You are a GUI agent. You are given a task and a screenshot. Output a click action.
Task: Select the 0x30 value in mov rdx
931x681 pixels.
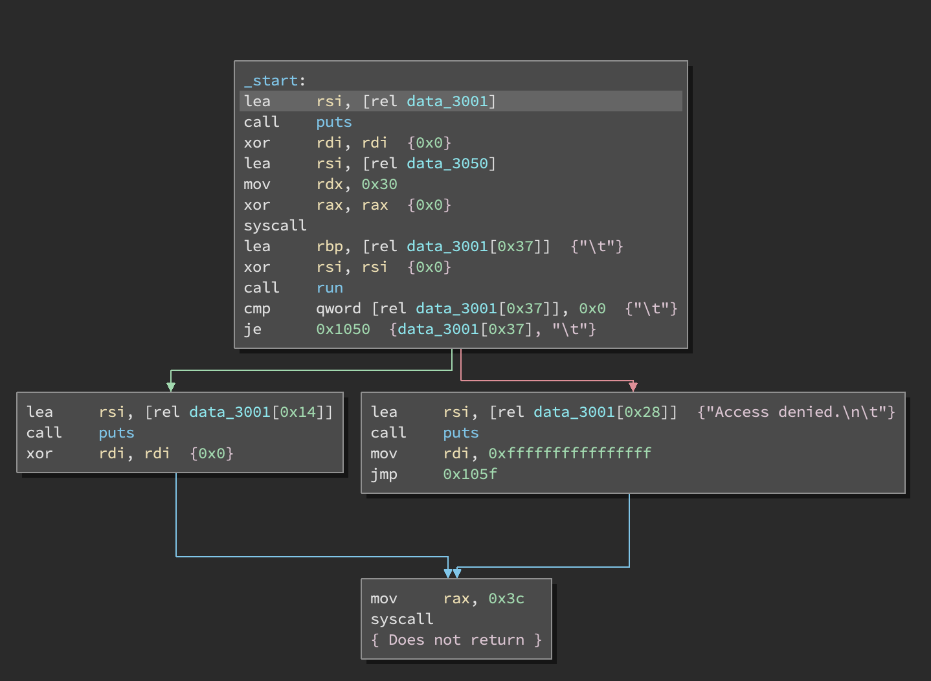[379, 184]
